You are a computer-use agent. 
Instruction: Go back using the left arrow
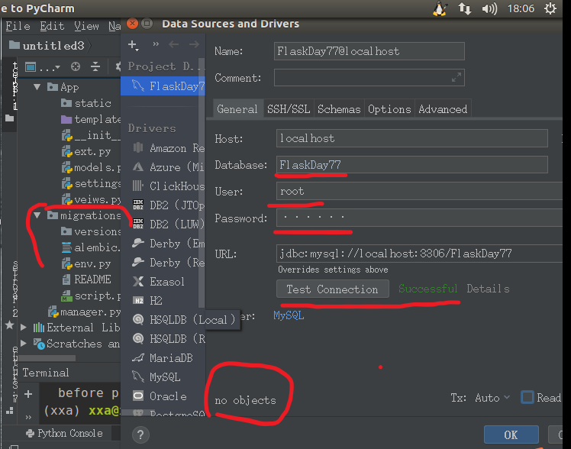tap(174, 44)
